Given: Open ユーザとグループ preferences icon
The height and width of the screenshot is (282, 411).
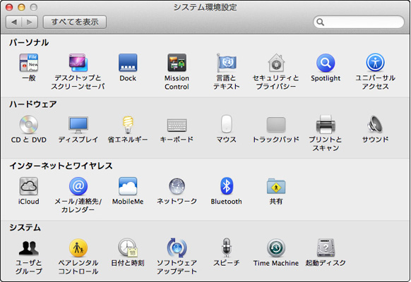Looking at the screenshot, I should click(28, 247).
